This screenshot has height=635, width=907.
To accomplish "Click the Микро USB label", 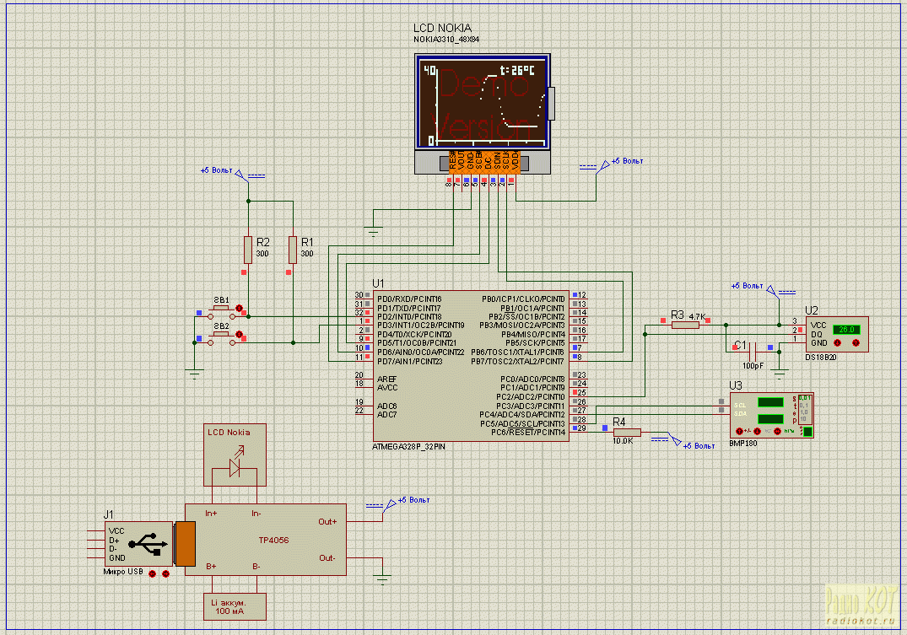I will pos(123,572).
